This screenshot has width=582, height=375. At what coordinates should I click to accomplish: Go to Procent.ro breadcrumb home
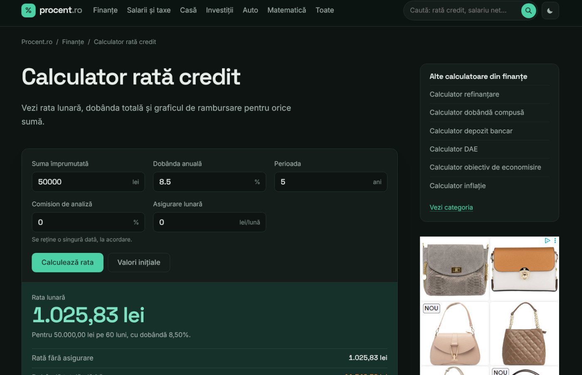(x=37, y=42)
